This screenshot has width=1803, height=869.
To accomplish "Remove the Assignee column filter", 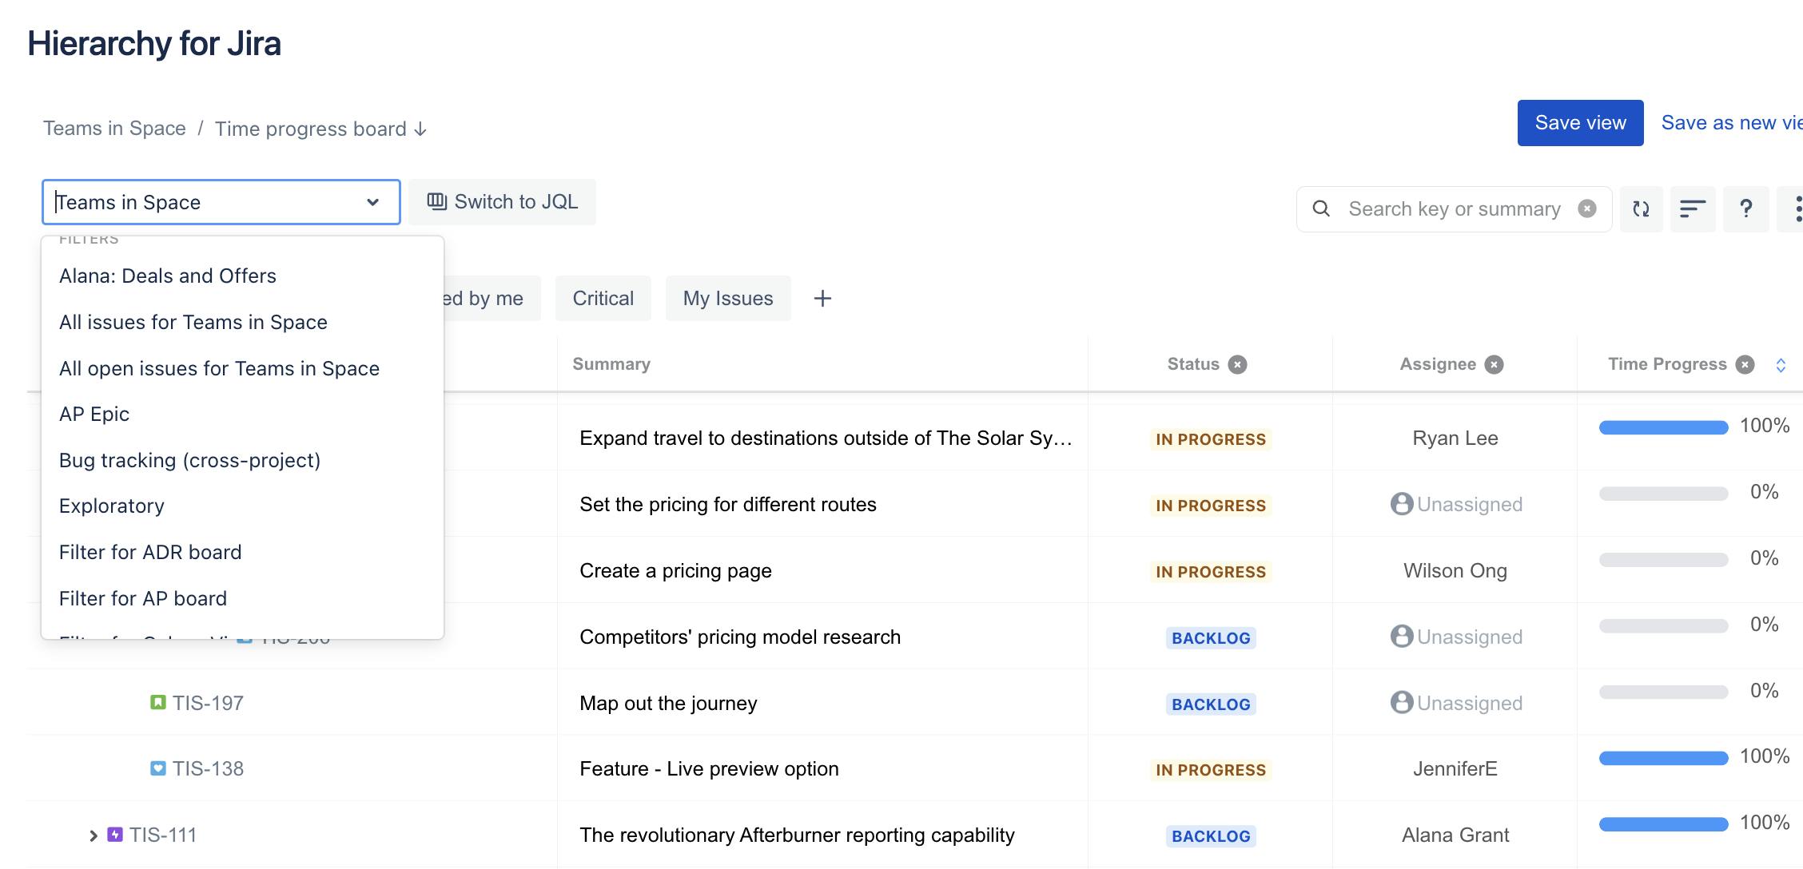I will coord(1493,364).
